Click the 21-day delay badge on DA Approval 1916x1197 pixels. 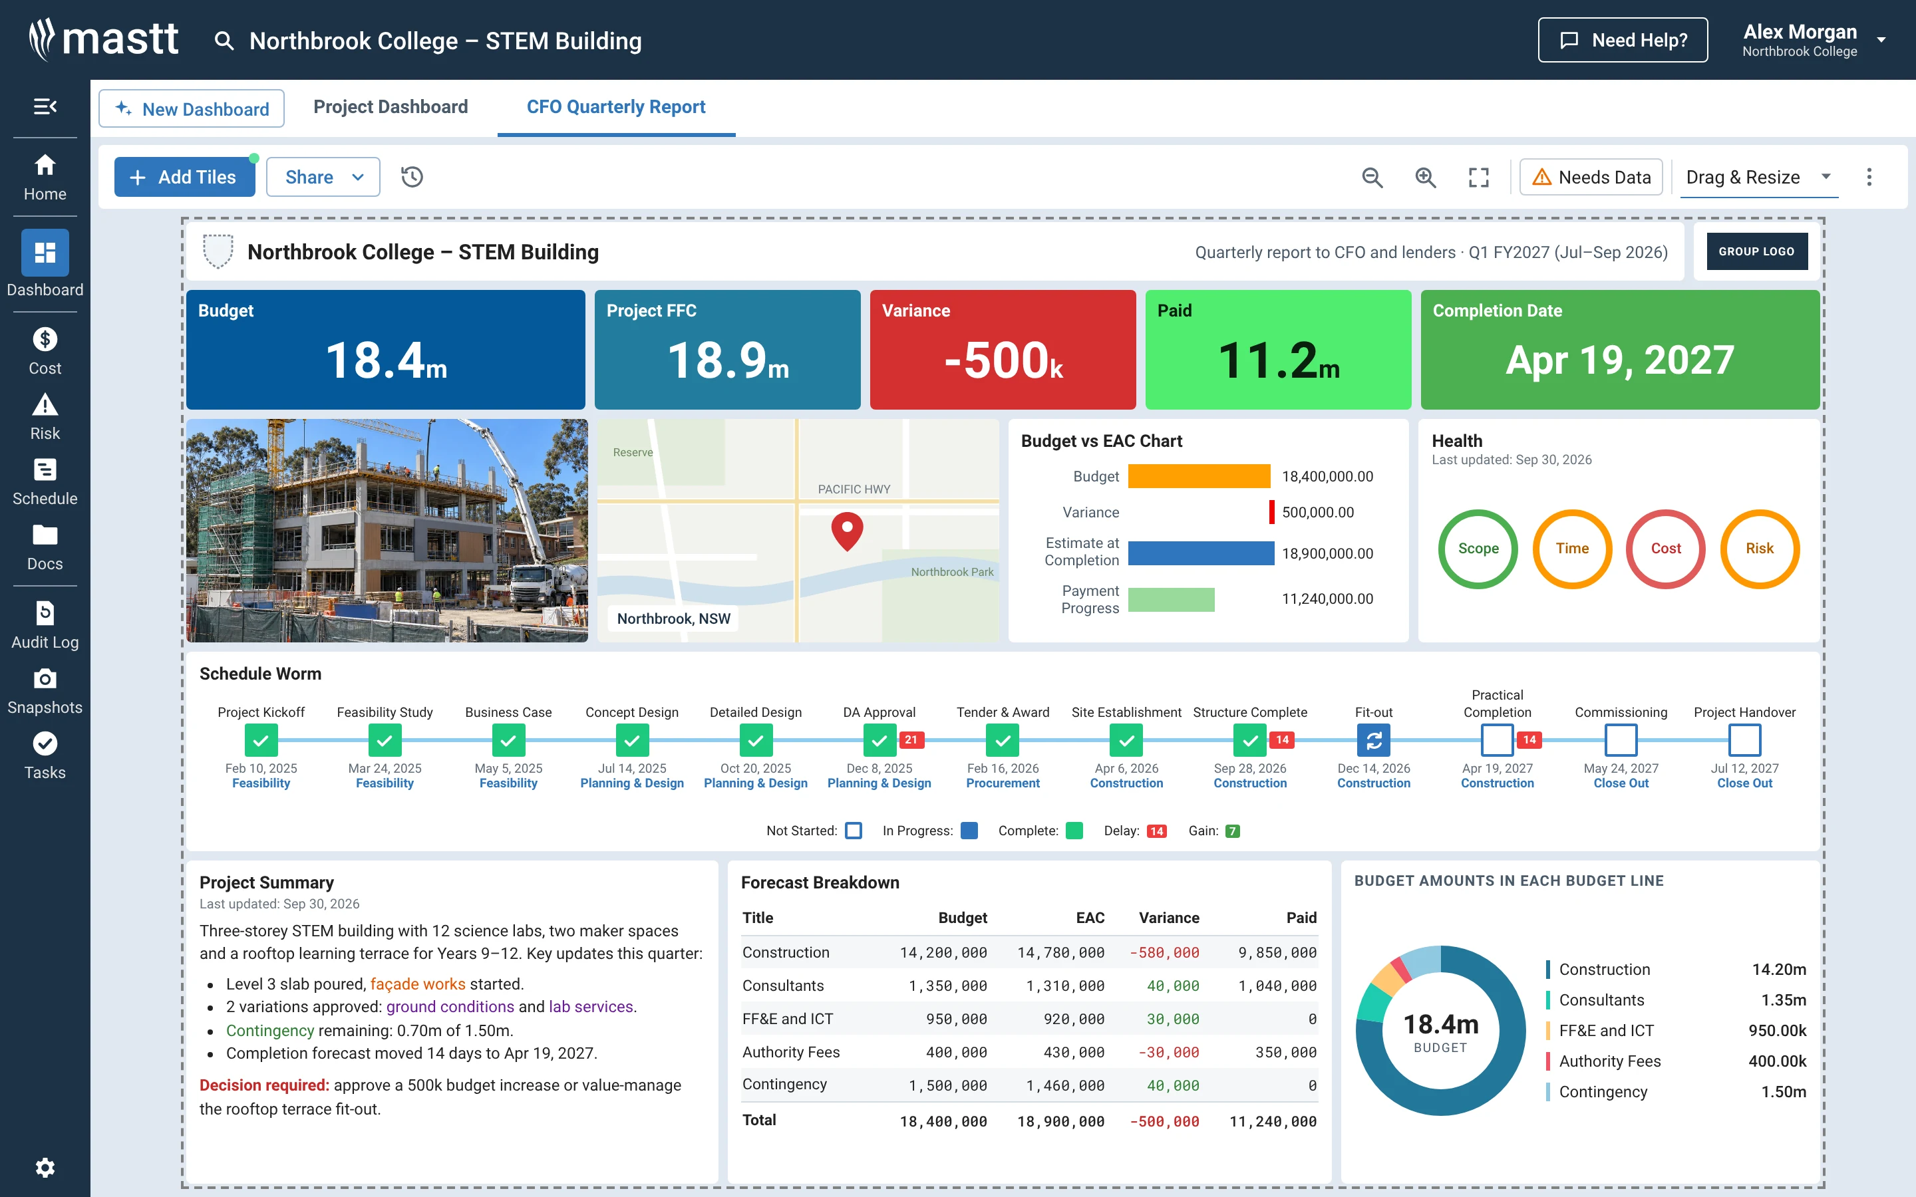[911, 739]
